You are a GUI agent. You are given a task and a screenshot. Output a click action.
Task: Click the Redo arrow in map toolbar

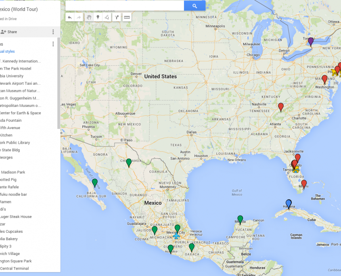(79, 17)
